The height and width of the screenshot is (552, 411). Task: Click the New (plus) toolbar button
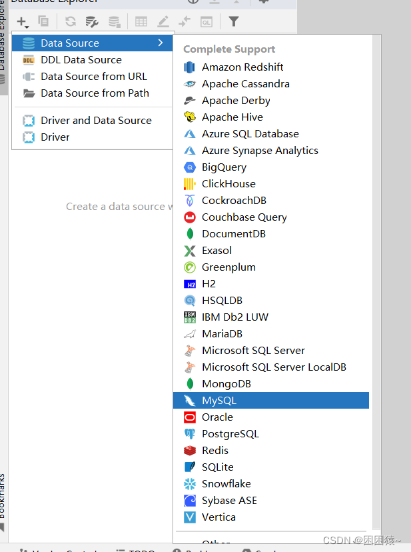(x=22, y=22)
